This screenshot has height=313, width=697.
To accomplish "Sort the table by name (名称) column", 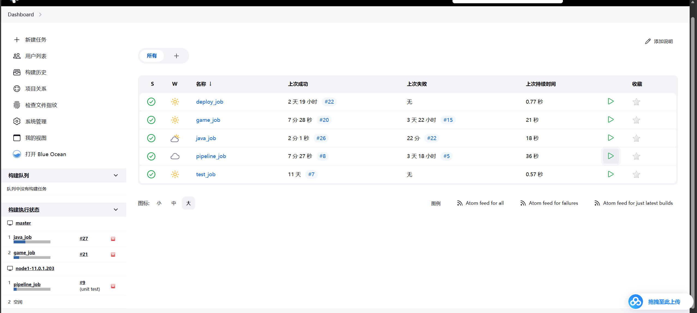I will point(204,84).
